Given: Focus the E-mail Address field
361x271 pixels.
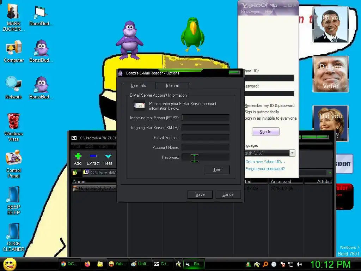Looking at the screenshot, I should [x=206, y=138].
